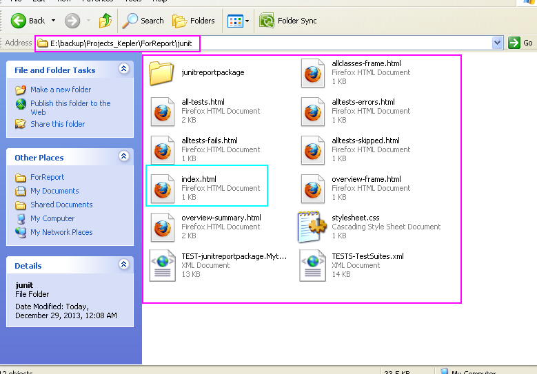Go up one folder level icon
537x374 pixels.
pyautogui.click(x=105, y=21)
